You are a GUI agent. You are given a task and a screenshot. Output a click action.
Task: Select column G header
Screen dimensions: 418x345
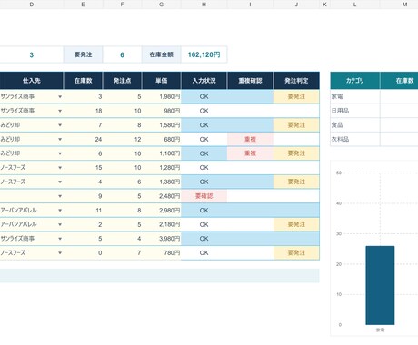[161, 5]
